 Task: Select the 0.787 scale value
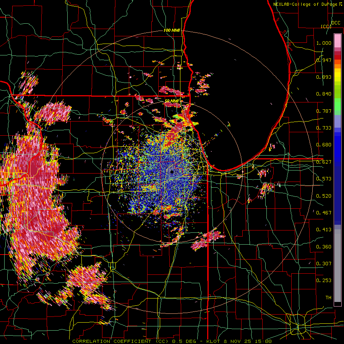pyautogui.click(x=324, y=111)
